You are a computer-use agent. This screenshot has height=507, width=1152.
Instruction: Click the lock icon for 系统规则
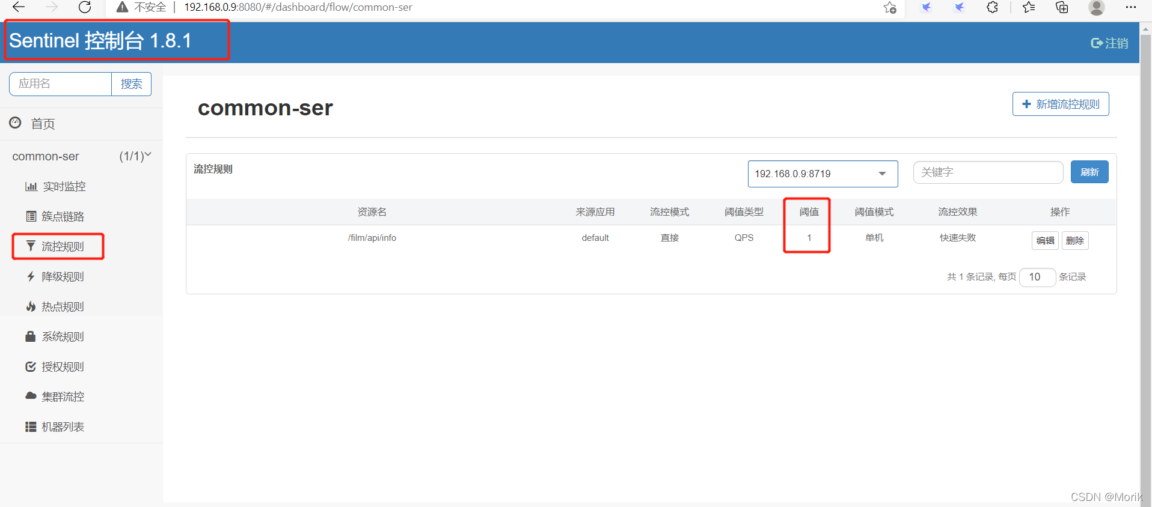pos(31,336)
